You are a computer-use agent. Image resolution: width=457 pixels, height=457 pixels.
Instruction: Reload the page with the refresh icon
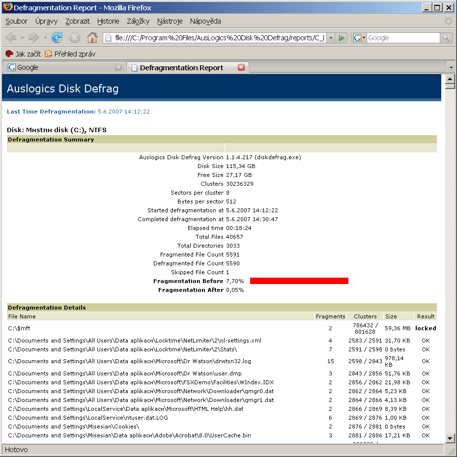point(57,38)
